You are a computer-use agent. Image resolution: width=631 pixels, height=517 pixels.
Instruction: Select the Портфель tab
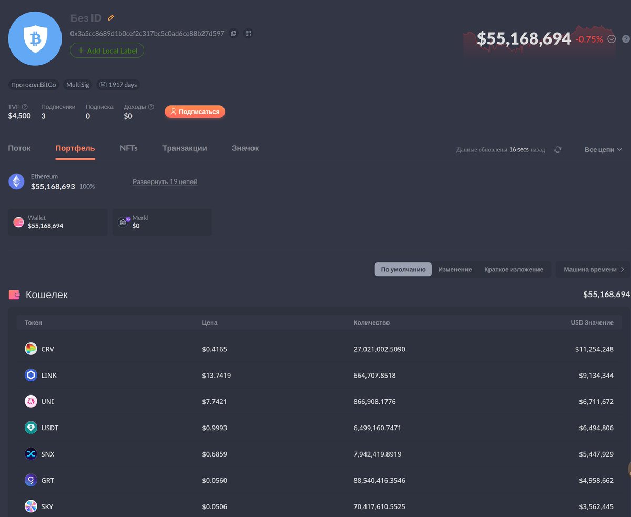click(x=75, y=148)
